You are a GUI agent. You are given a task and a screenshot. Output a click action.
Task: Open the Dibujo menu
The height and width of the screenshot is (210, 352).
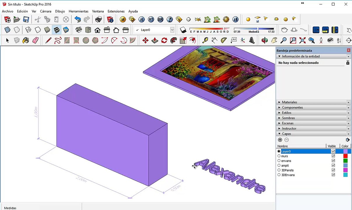pos(60,11)
